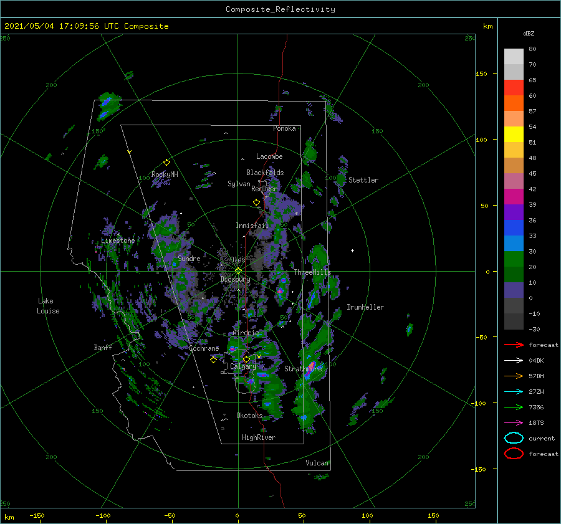
Task: Click the red forecast arrow in the legend
Action: click(514, 345)
